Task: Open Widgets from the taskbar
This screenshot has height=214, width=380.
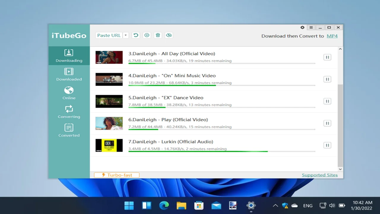Action: pos(147,205)
